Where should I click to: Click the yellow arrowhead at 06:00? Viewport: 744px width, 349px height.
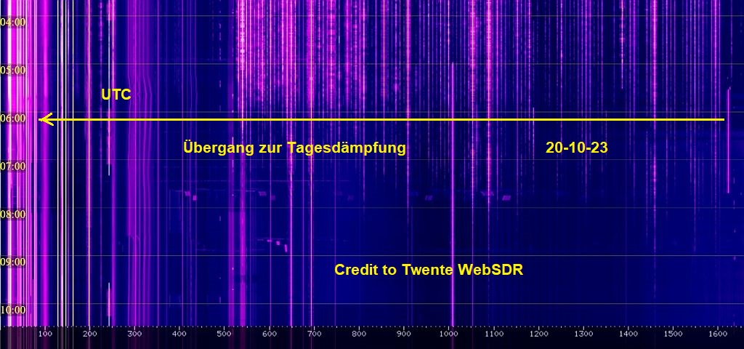point(44,119)
